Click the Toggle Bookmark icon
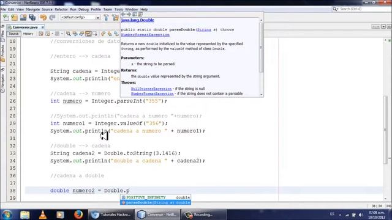 (x=116, y=34)
